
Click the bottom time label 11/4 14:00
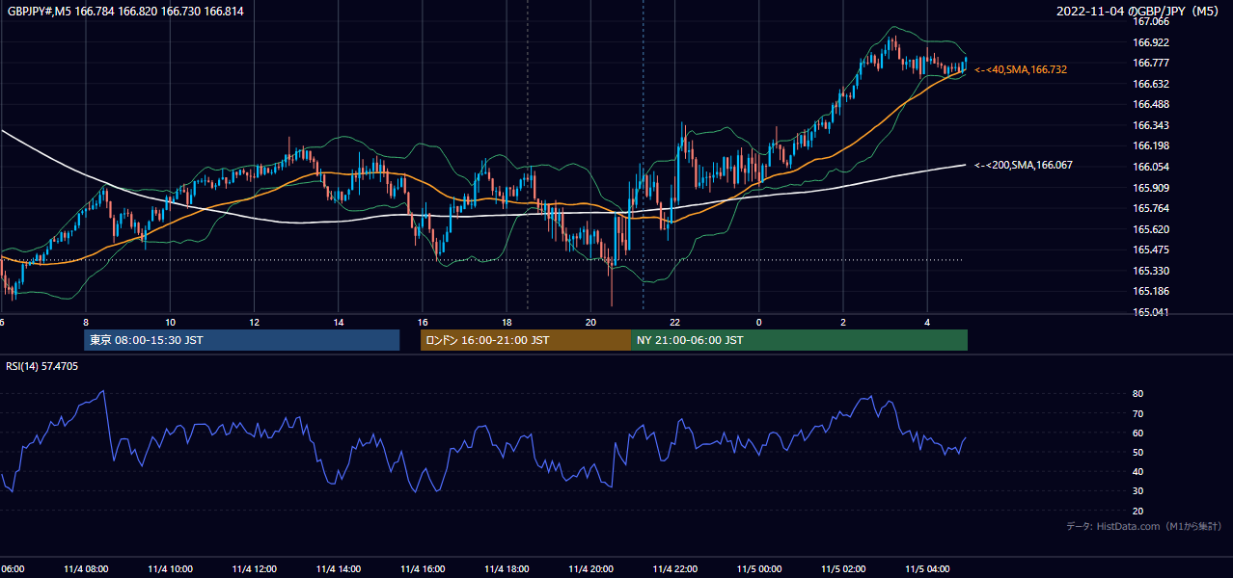tap(339, 568)
